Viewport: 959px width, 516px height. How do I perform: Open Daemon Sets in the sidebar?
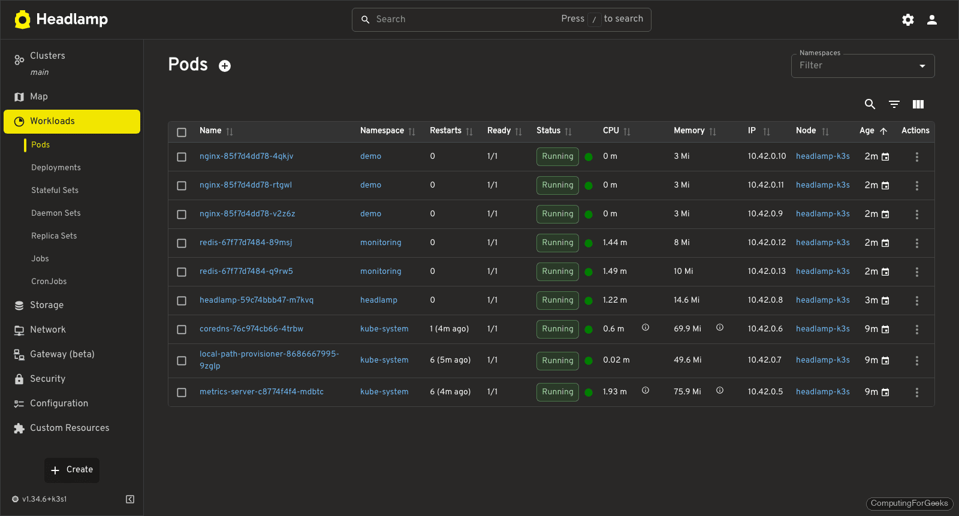click(56, 213)
